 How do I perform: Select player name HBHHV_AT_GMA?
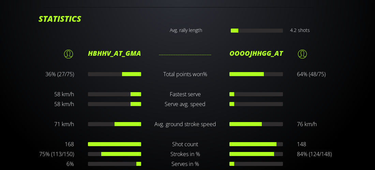point(115,53)
